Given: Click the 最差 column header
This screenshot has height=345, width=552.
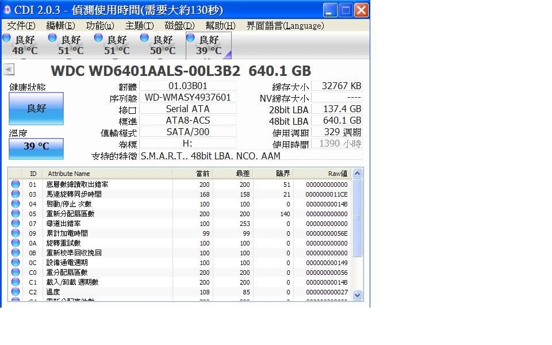Looking at the screenshot, I should (x=233, y=174).
